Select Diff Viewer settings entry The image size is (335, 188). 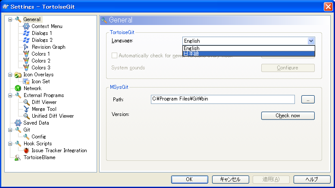pos(44,102)
